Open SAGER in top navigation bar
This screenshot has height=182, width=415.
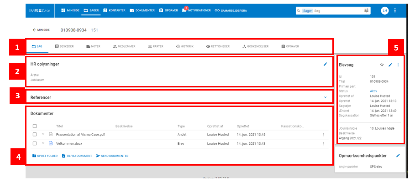tap(91, 10)
